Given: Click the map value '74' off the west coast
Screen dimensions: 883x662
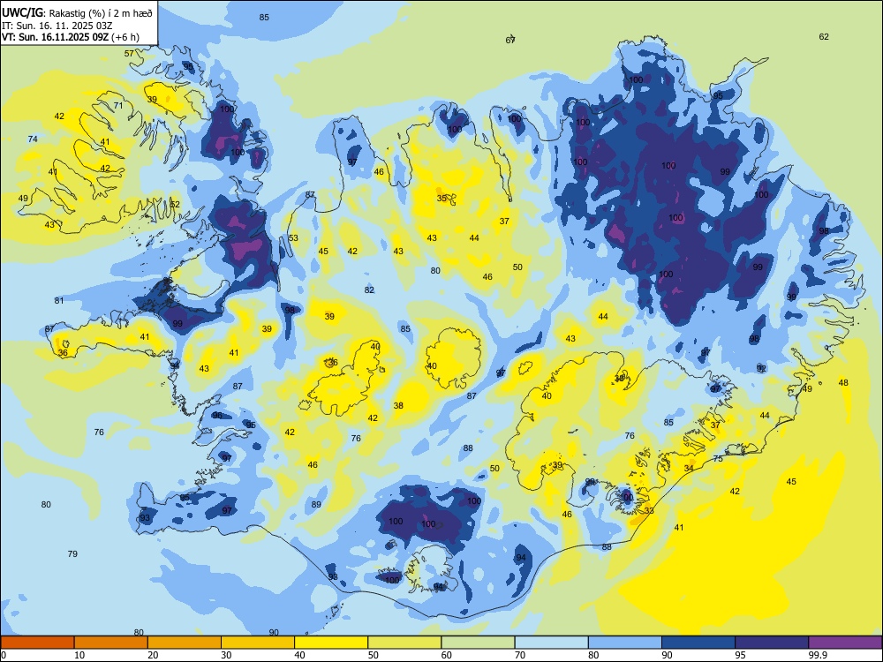Looking at the screenshot, I should point(33,139).
